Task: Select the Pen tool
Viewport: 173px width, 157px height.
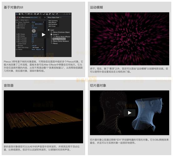Action: click(38, 14)
